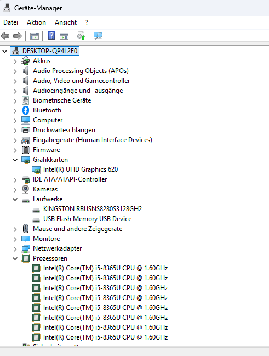Click the Forward arrow toolbar icon

click(x=18, y=36)
